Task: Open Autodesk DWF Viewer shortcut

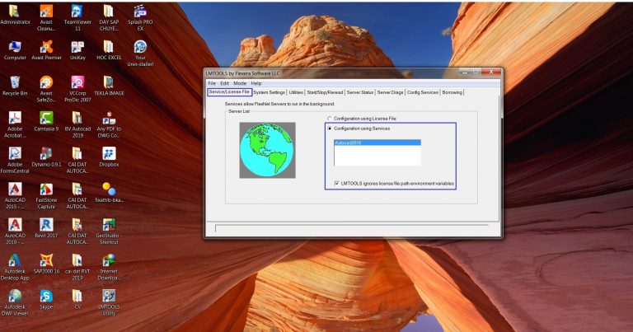Action: (15, 302)
